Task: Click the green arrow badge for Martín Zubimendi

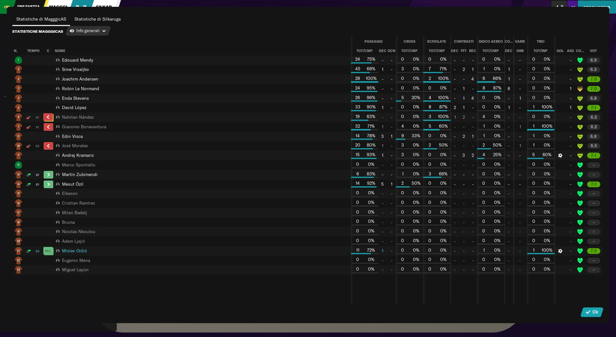Action: (x=48, y=175)
